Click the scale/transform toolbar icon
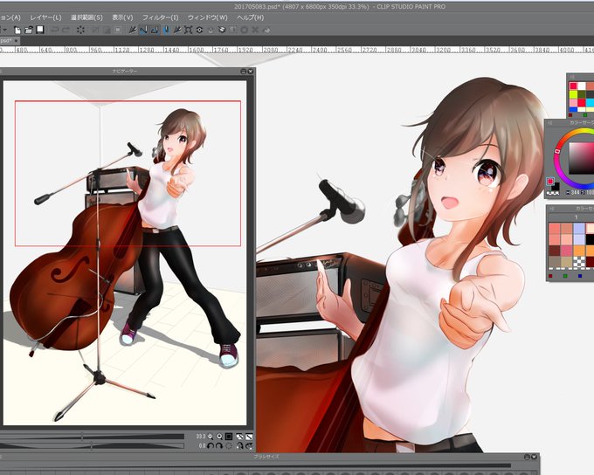The width and height of the screenshot is (594, 475). tap(189, 30)
